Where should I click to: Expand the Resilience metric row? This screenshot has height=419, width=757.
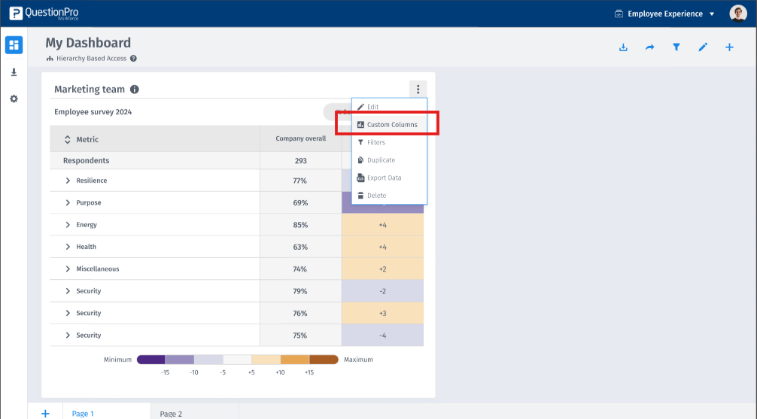(x=68, y=181)
